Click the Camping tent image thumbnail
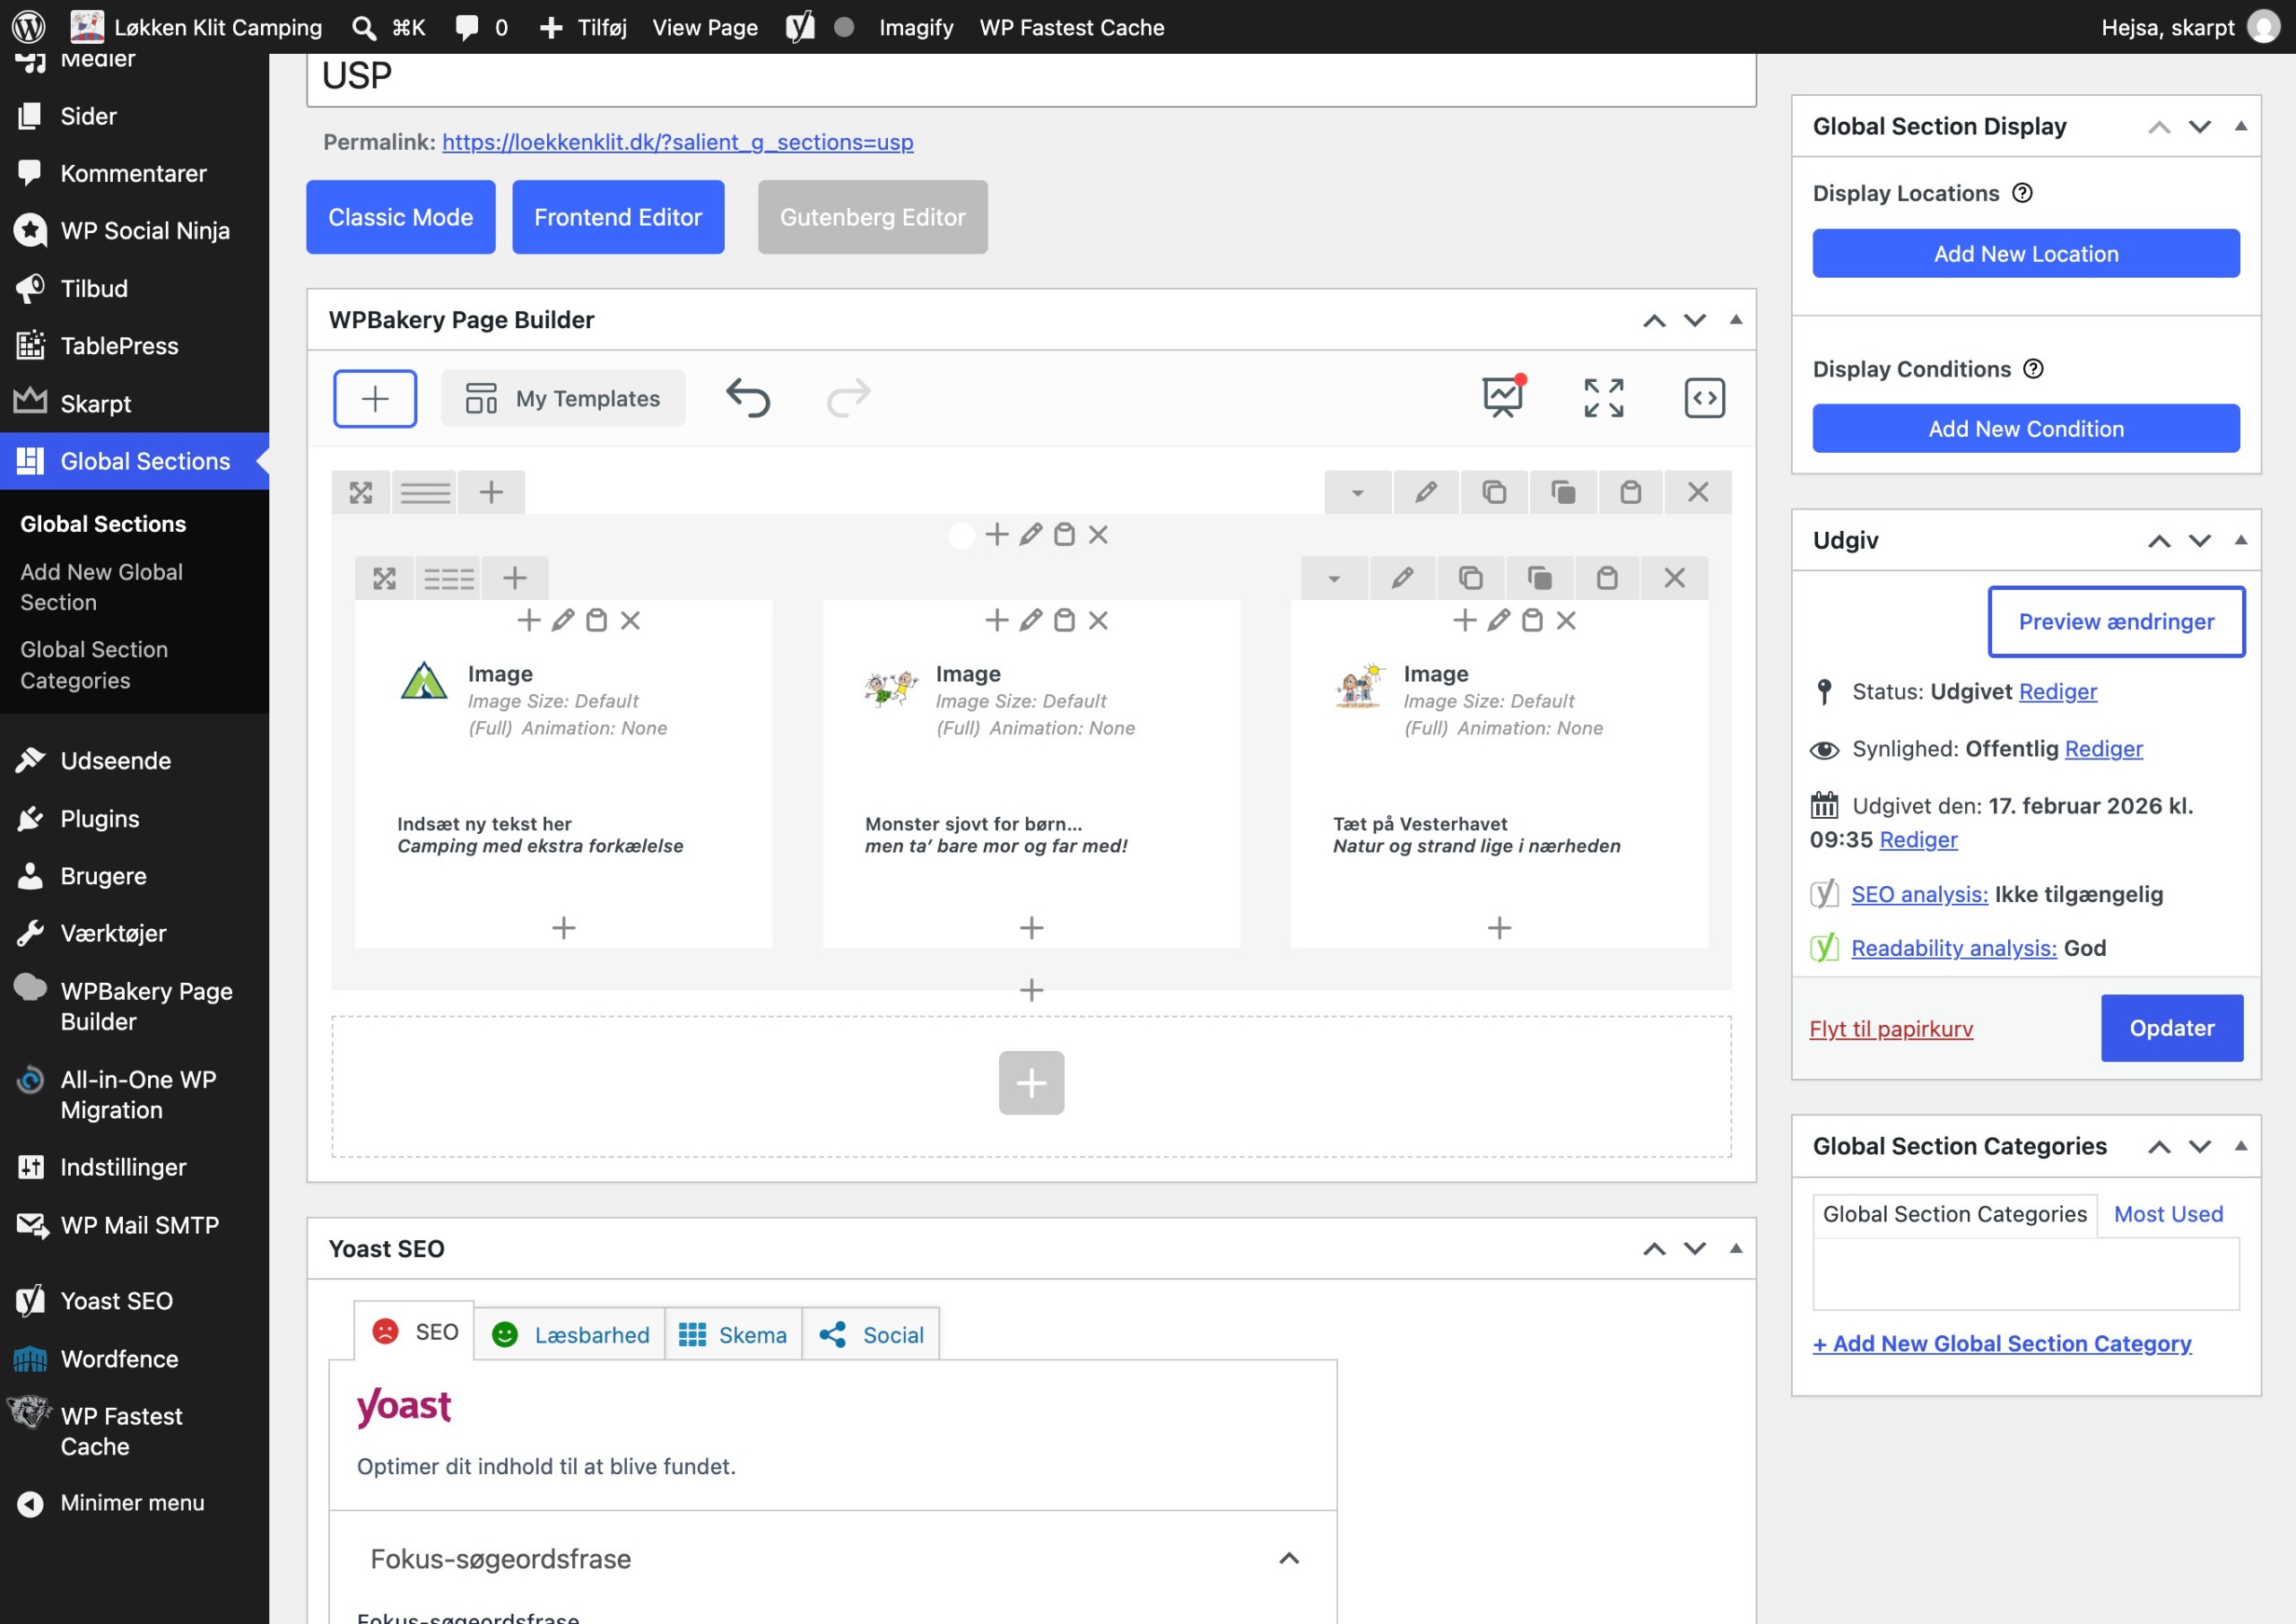 424,682
